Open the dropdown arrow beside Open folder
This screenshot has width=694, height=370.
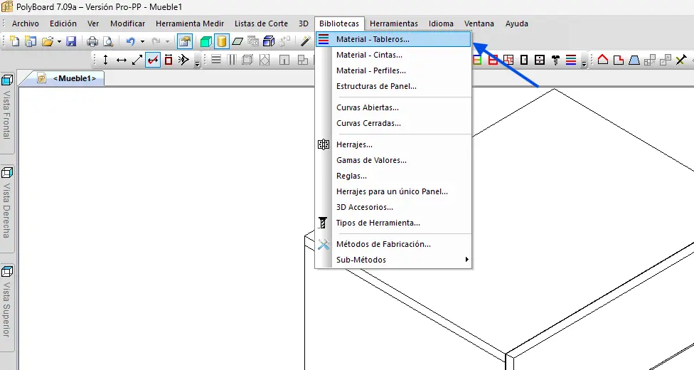click(59, 41)
